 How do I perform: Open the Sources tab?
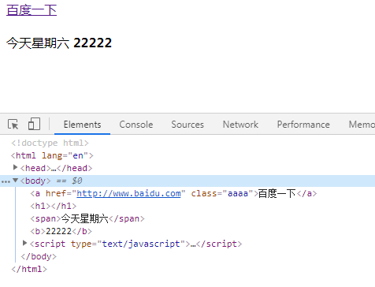pyautogui.click(x=187, y=125)
